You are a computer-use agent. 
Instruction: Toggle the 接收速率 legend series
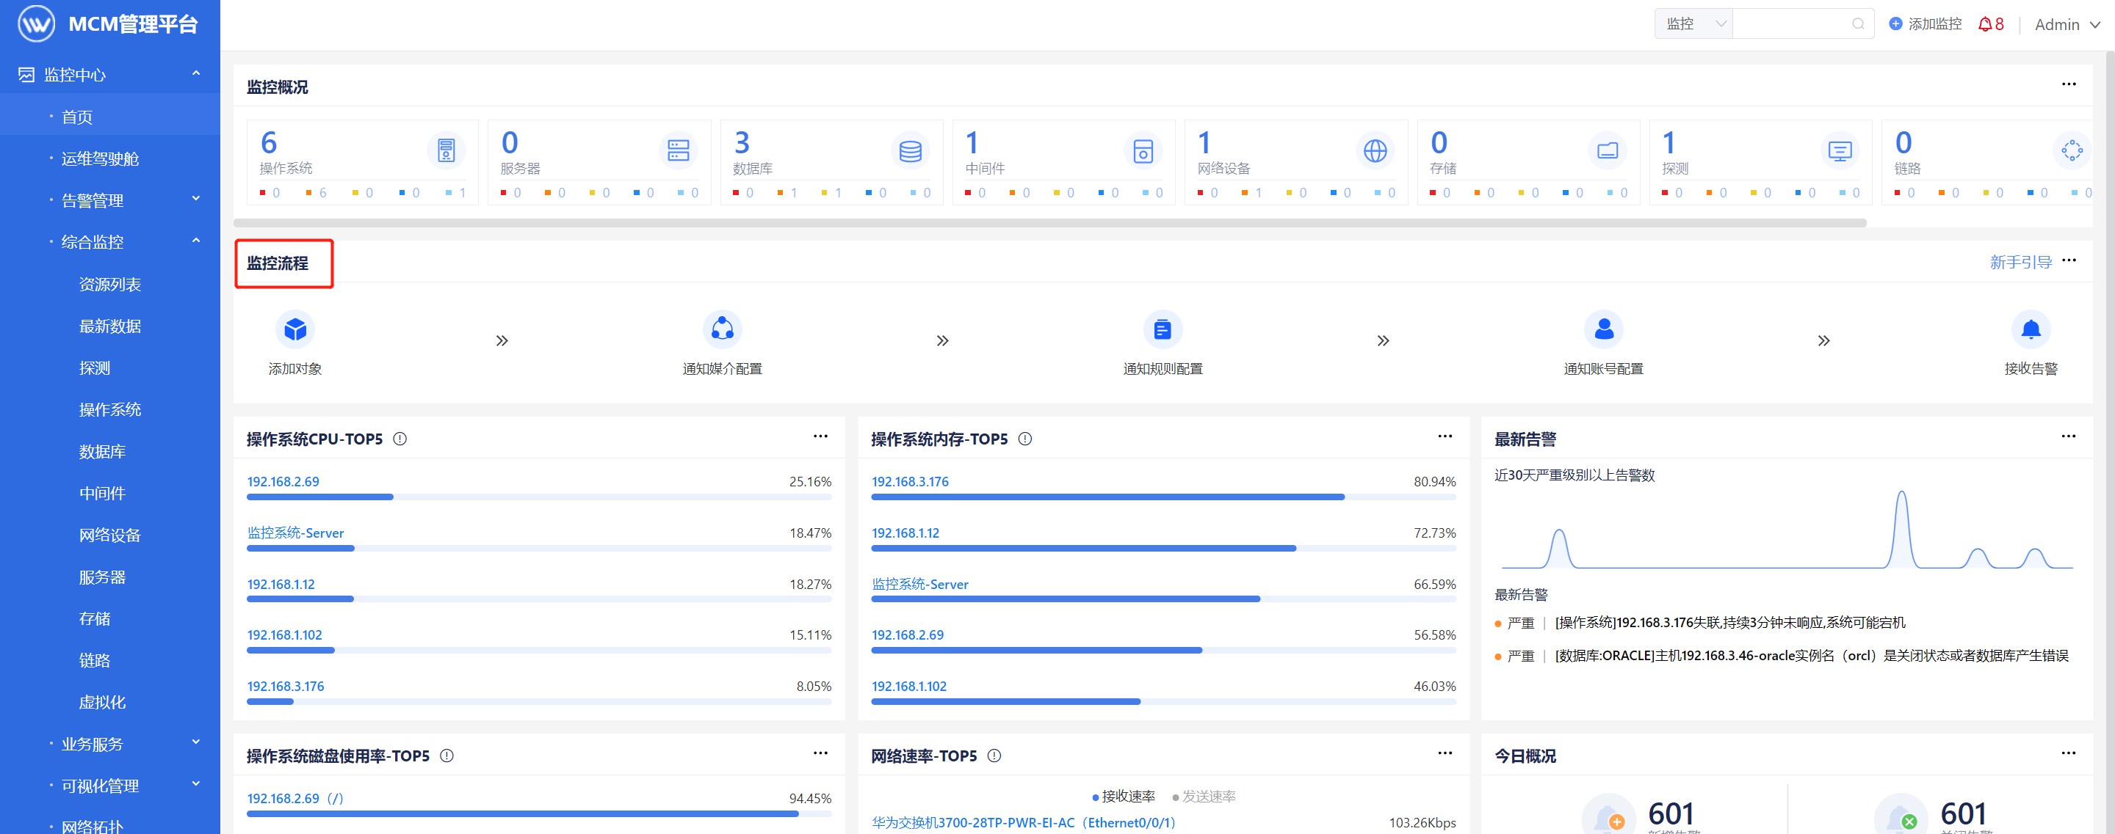click(x=1123, y=797)
